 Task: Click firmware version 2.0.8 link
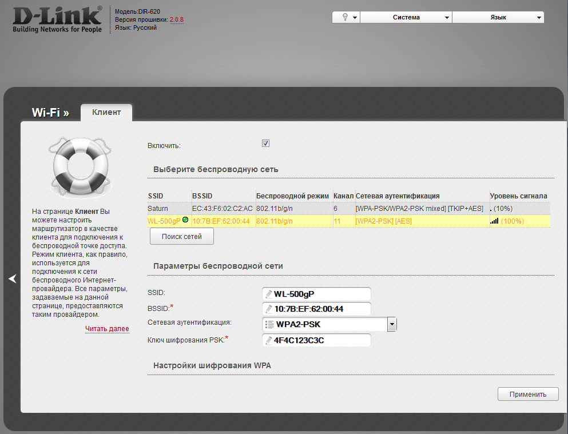click(x=176, y=19)
